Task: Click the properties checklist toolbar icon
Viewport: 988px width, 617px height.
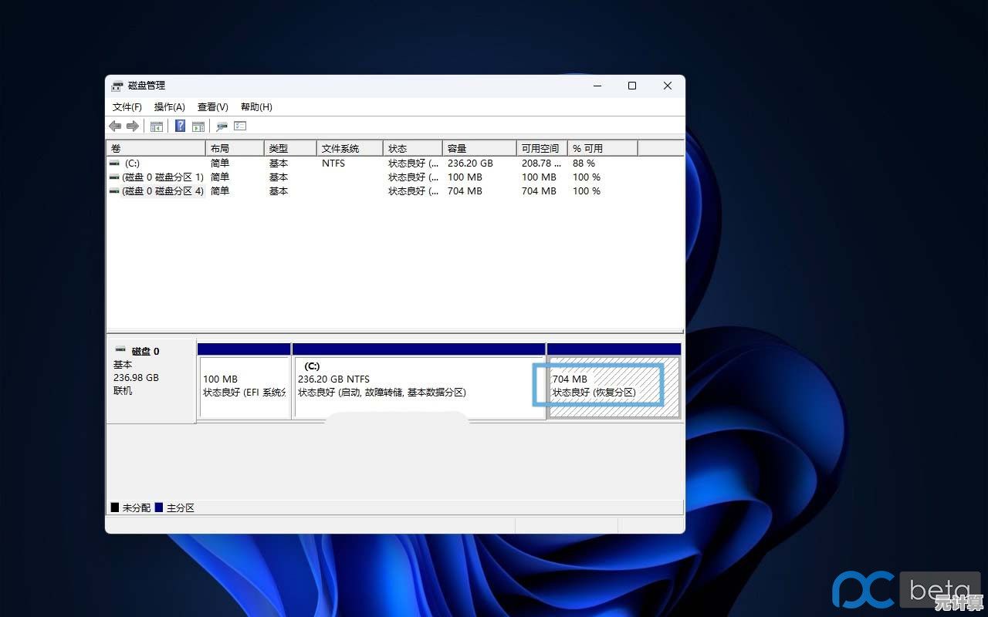Action: click(x=239, y=126)
